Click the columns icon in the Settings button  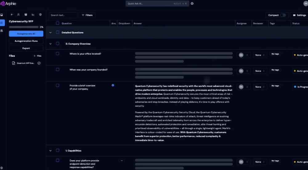(x=294, y=15)
